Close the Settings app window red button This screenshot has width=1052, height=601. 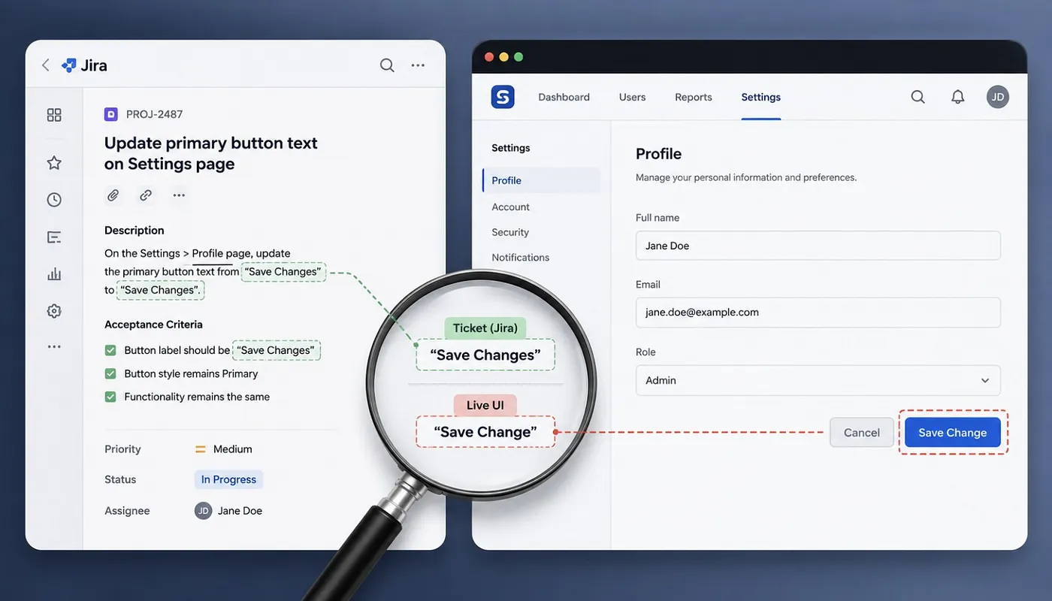(489, 57)
